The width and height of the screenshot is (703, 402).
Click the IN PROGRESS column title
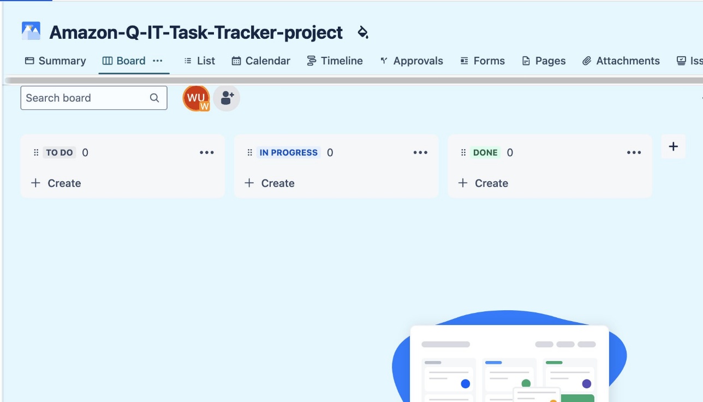tap(289, 152)
